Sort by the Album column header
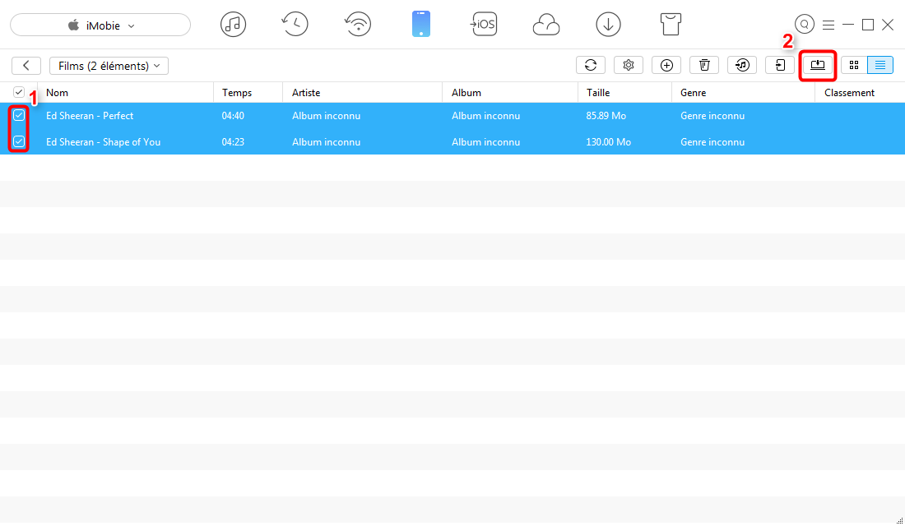The image size is (905, 526). pyautogui.click(x=466, y=92)
